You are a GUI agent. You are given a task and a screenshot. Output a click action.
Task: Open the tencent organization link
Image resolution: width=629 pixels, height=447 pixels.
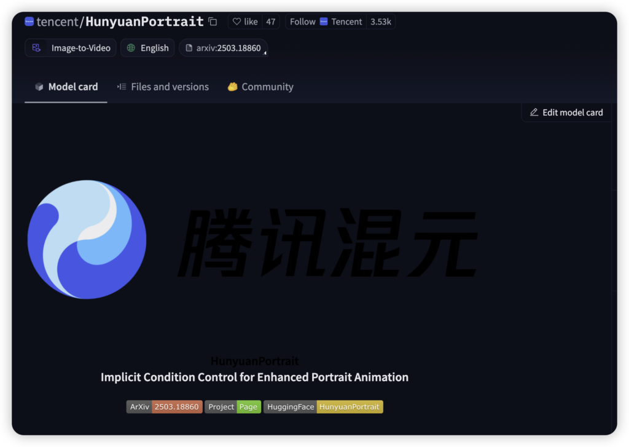(57, 22)
